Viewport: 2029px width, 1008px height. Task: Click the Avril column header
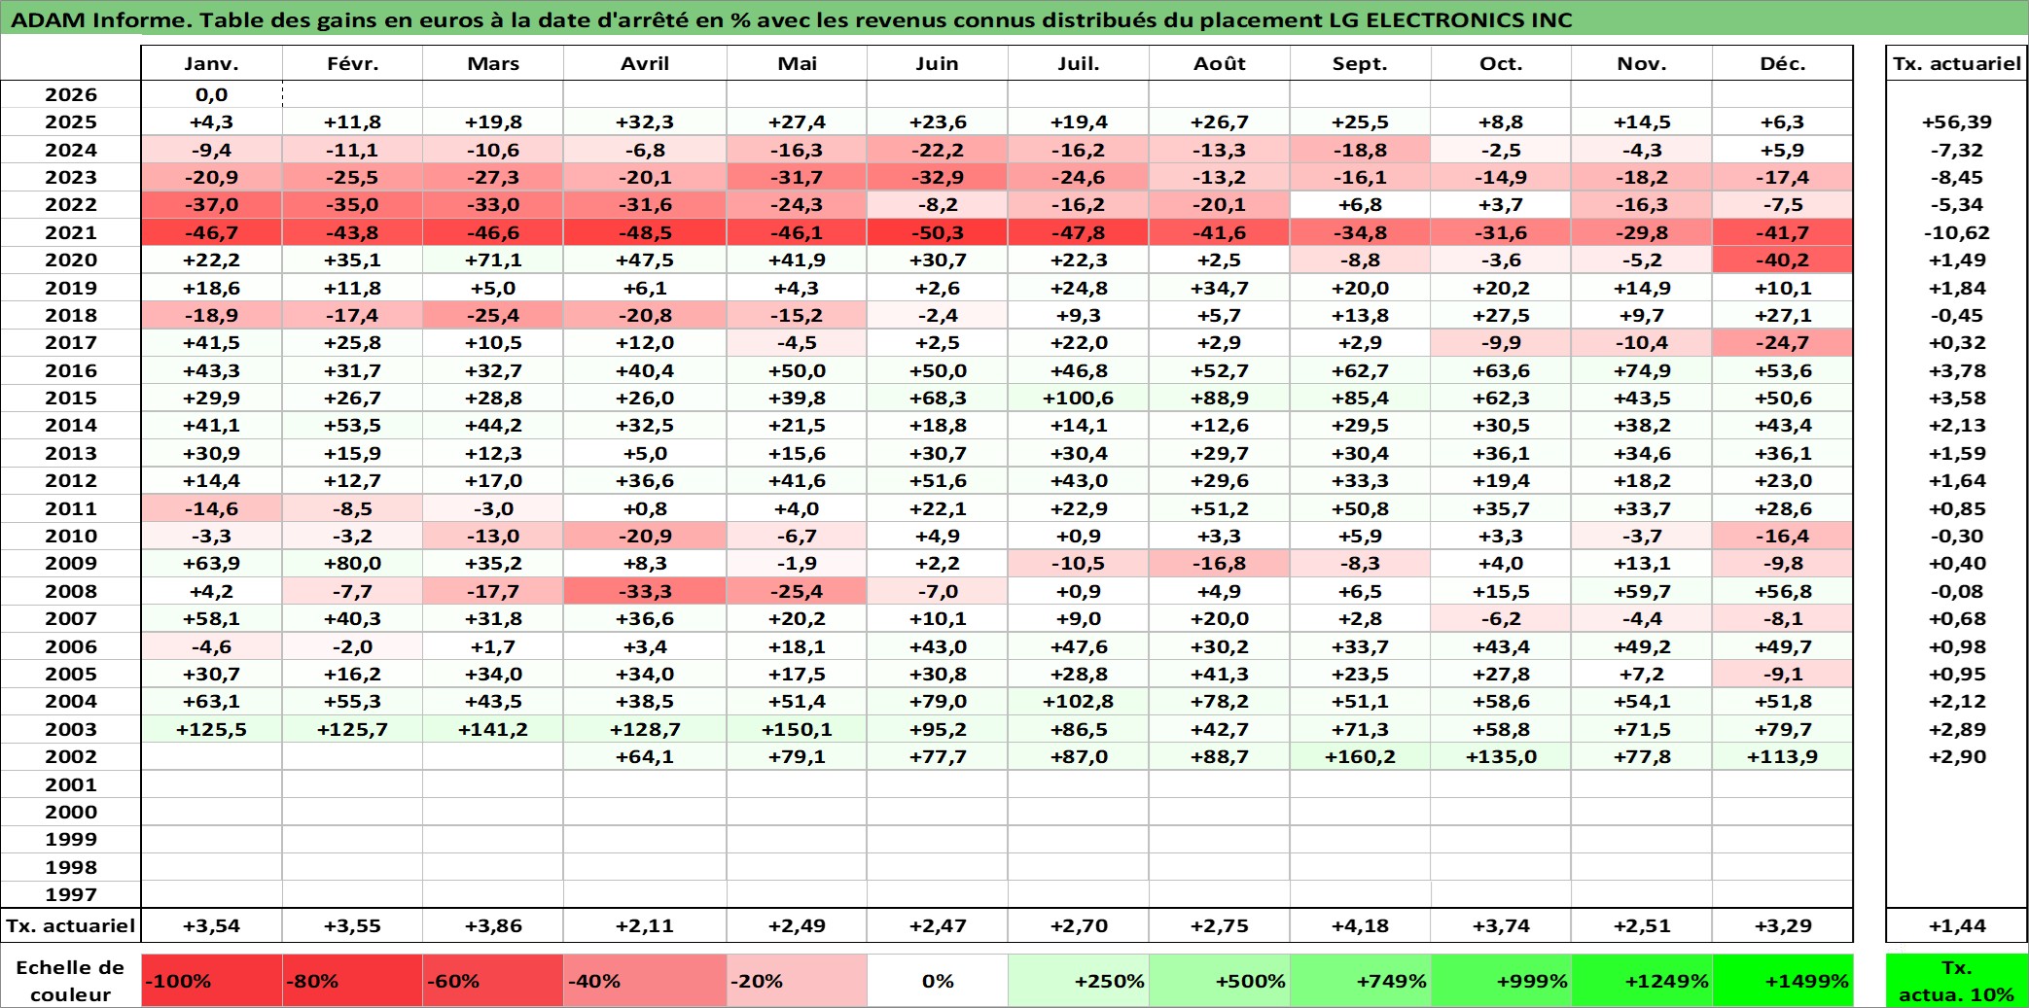[645, 63]
